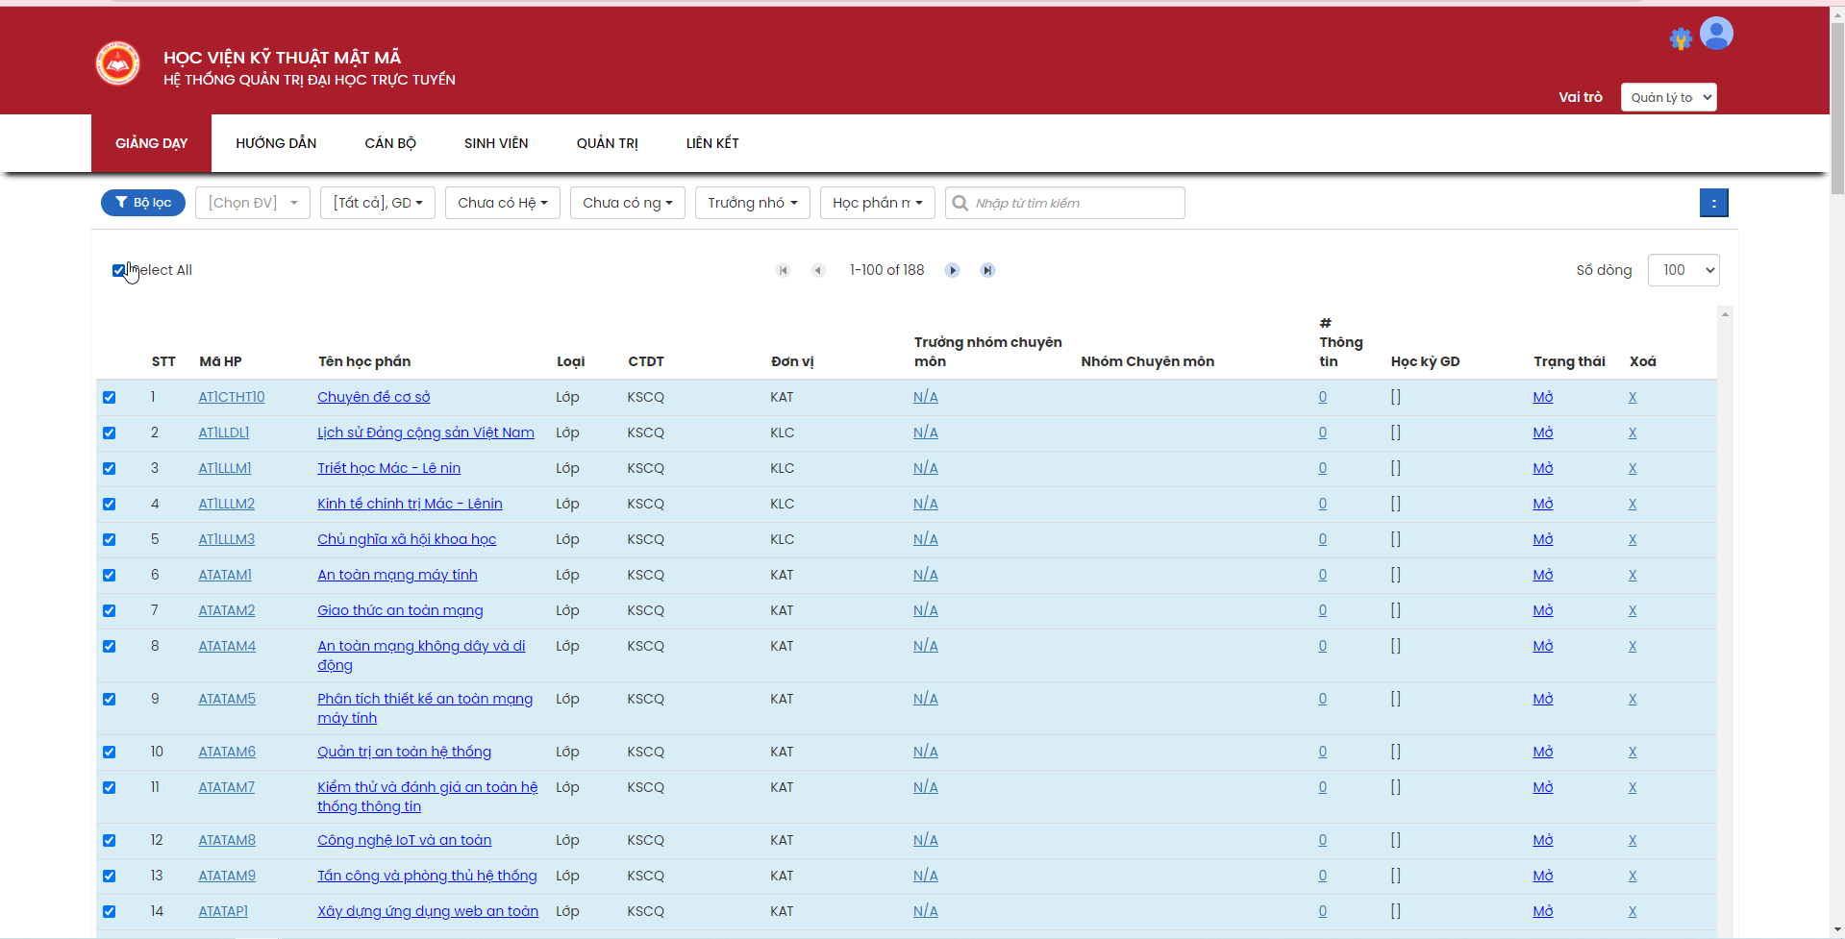
Task: Click thông tin count 0 for ATATAM2
Action: click(1323, 610)
